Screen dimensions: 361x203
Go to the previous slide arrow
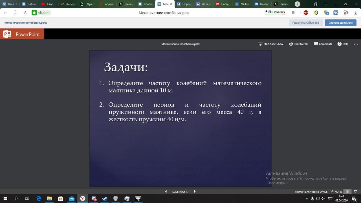point(166,191)
